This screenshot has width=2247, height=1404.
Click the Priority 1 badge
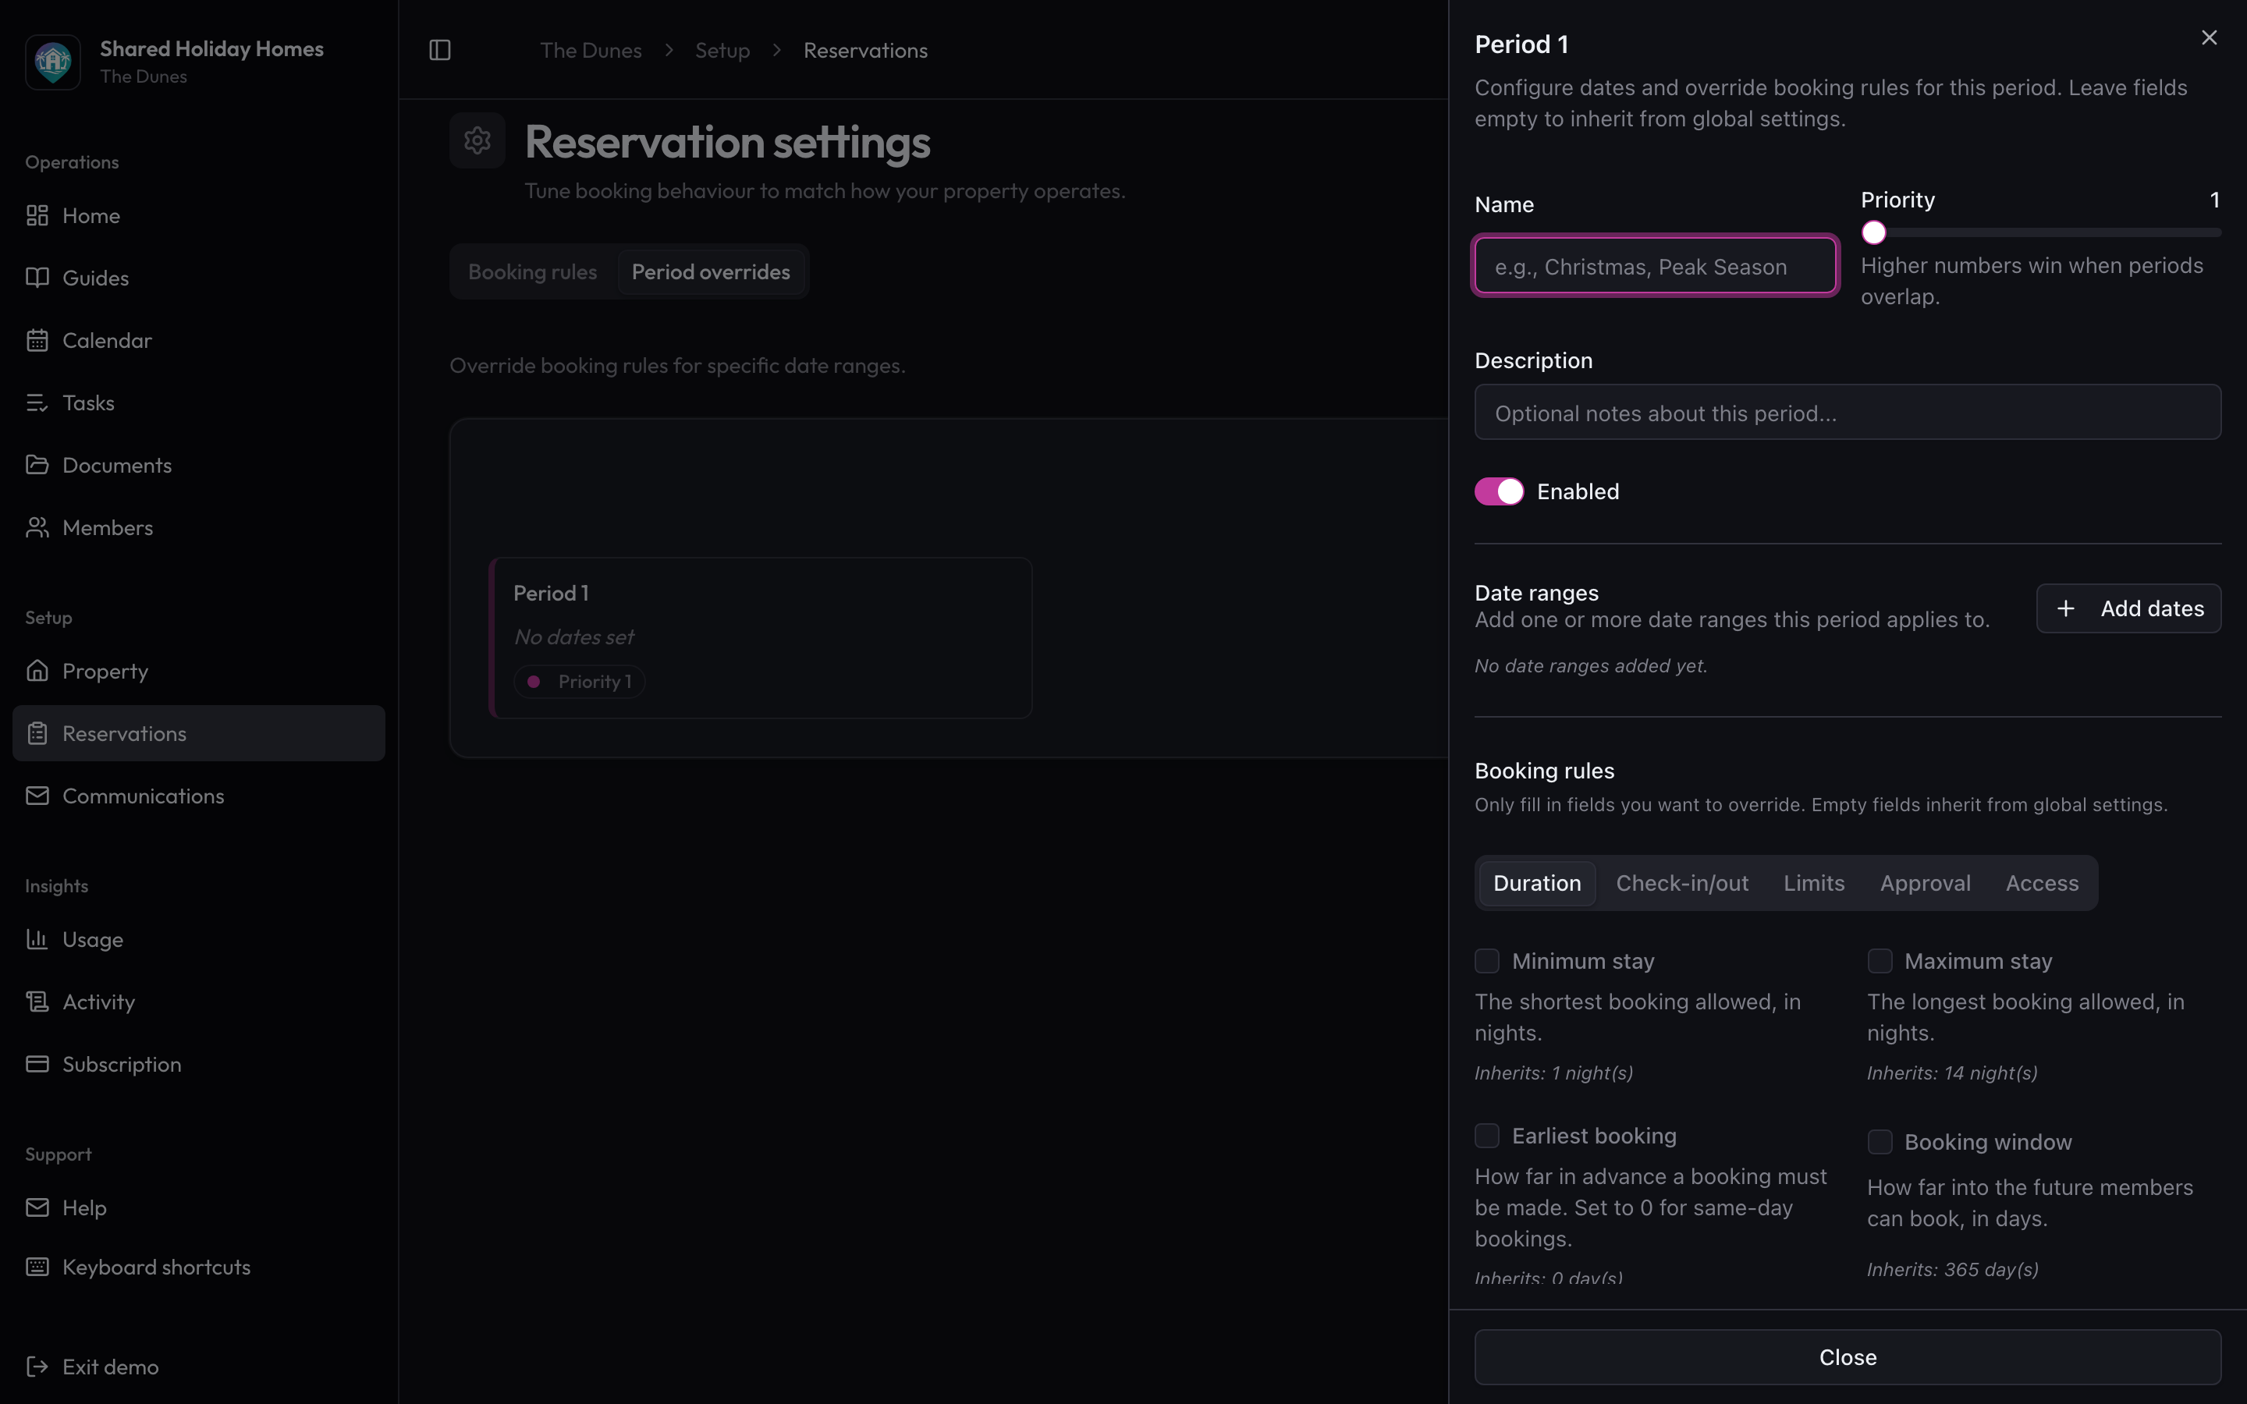tap(580, 682)
